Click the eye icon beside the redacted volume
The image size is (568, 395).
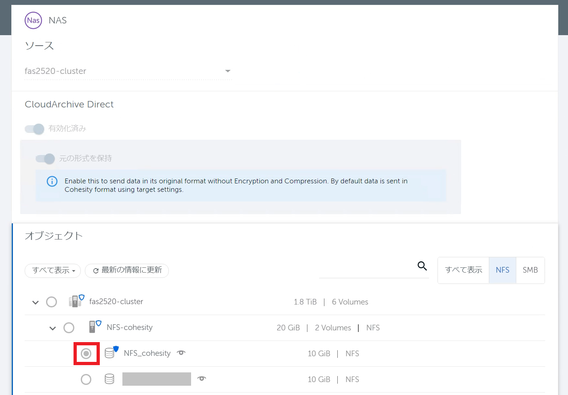point(202,378)
